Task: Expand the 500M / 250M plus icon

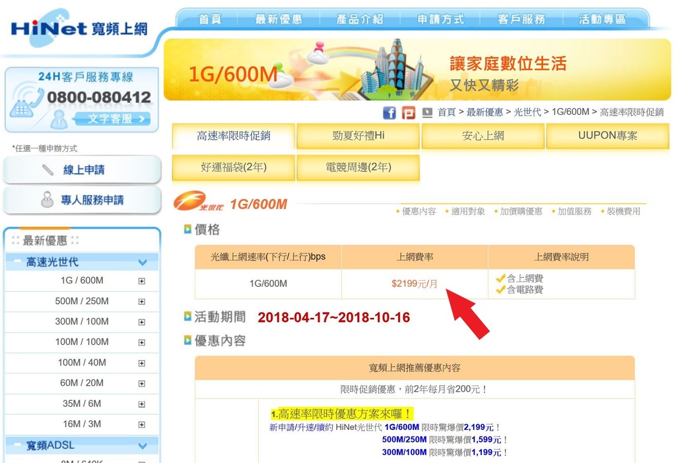Action: point(141,302)
